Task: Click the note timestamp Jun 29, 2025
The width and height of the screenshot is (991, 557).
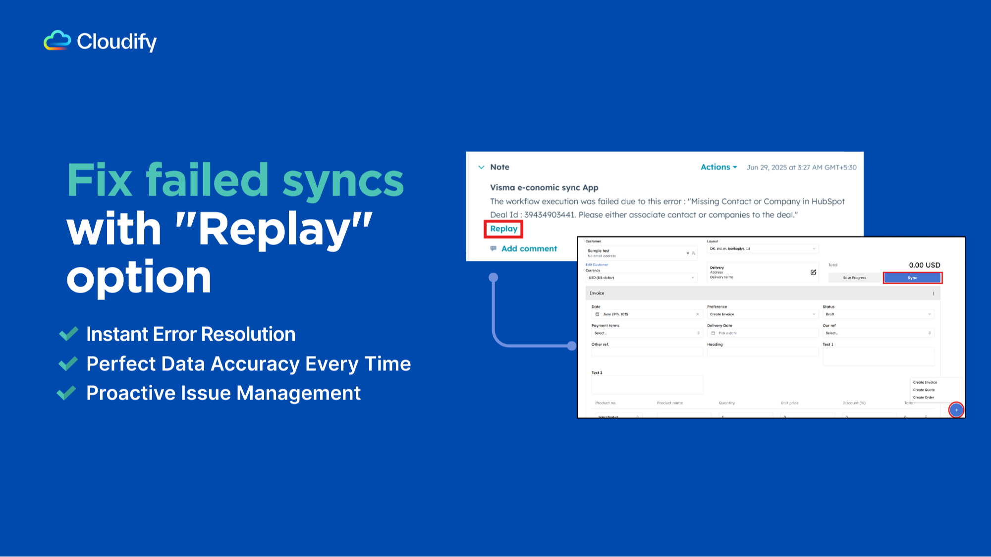Action: (x=801, y=168)
